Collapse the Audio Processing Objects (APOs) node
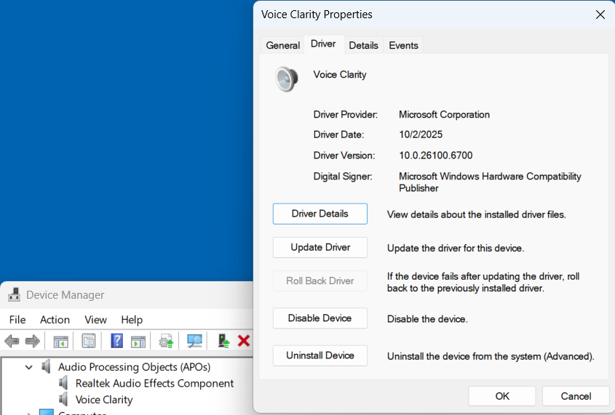Image resolution: width=615 pixels, height=415 pixels. click(x=29, y=367)
